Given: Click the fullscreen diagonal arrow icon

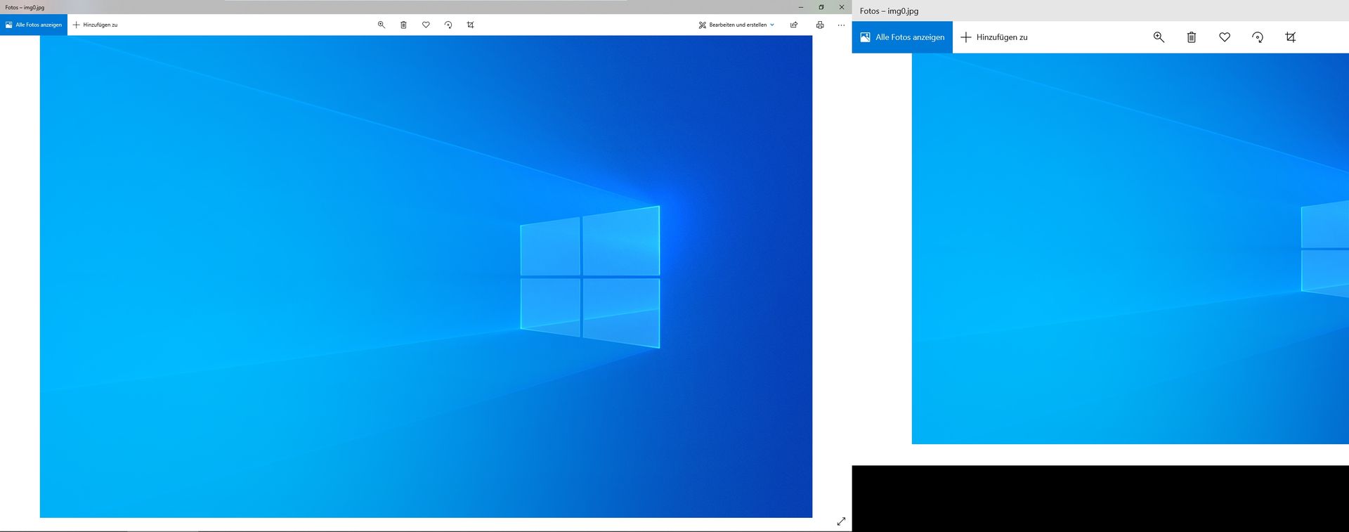Looking at the screenshot, I should point(841,521).
